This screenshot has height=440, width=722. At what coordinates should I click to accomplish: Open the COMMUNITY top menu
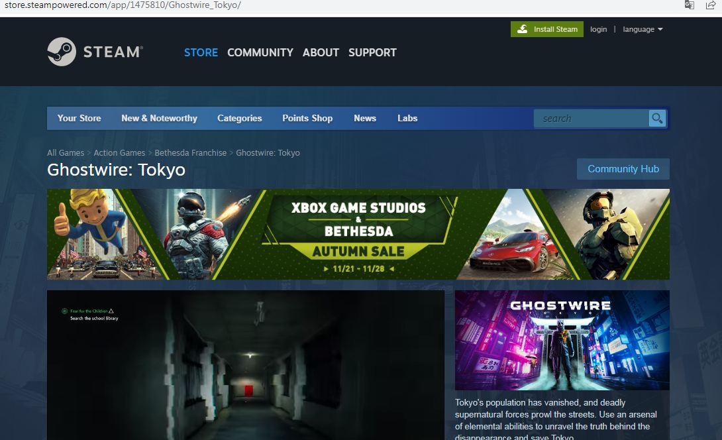click(260, 52)
